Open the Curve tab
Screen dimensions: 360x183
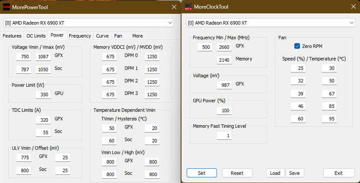pyautogui.click(x=102, y=36)
